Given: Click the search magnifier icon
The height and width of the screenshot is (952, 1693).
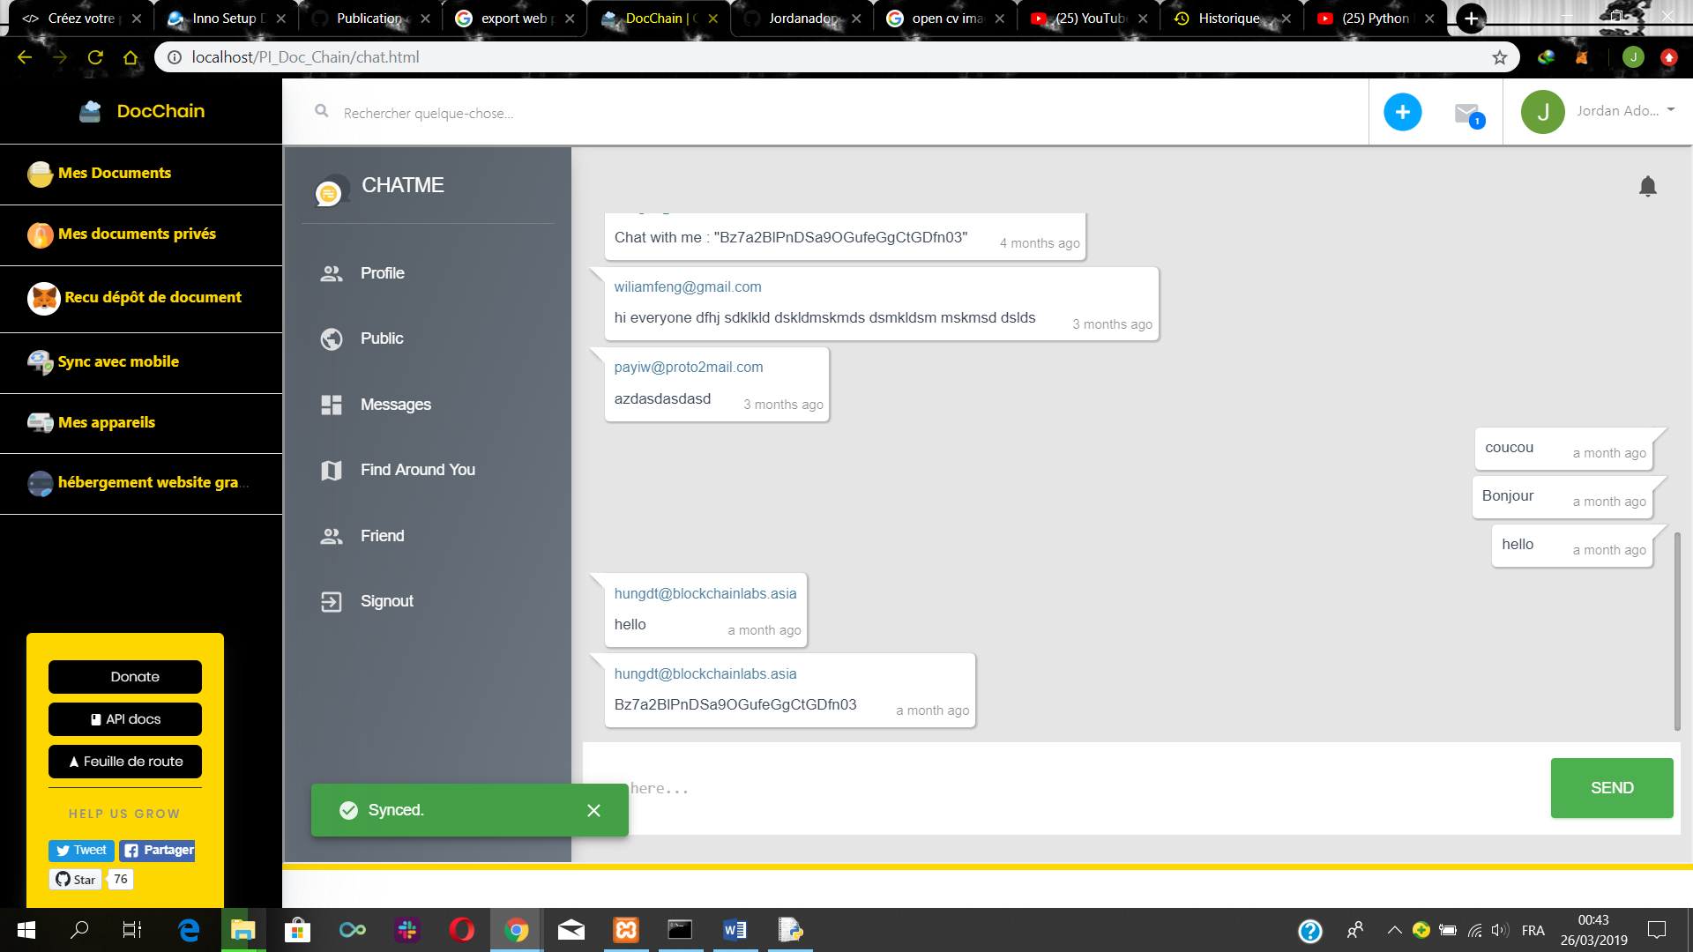Looking at the screenshot, I should point(322,111).
